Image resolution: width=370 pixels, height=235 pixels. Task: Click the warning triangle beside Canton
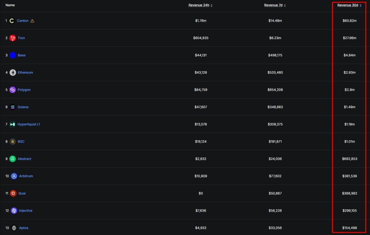tap(32, 21)
